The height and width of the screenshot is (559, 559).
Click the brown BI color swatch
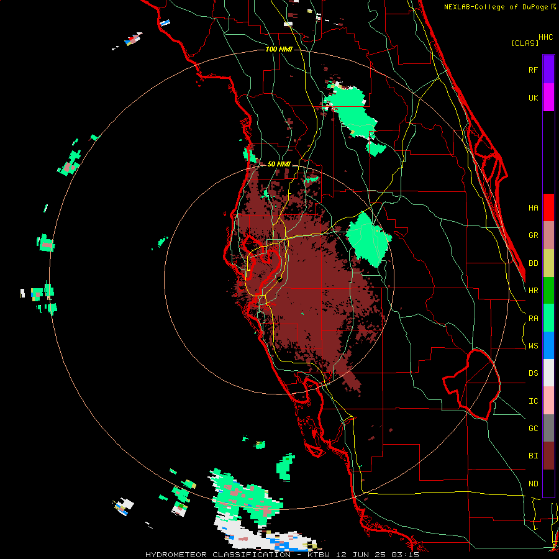tap(548, 456)
